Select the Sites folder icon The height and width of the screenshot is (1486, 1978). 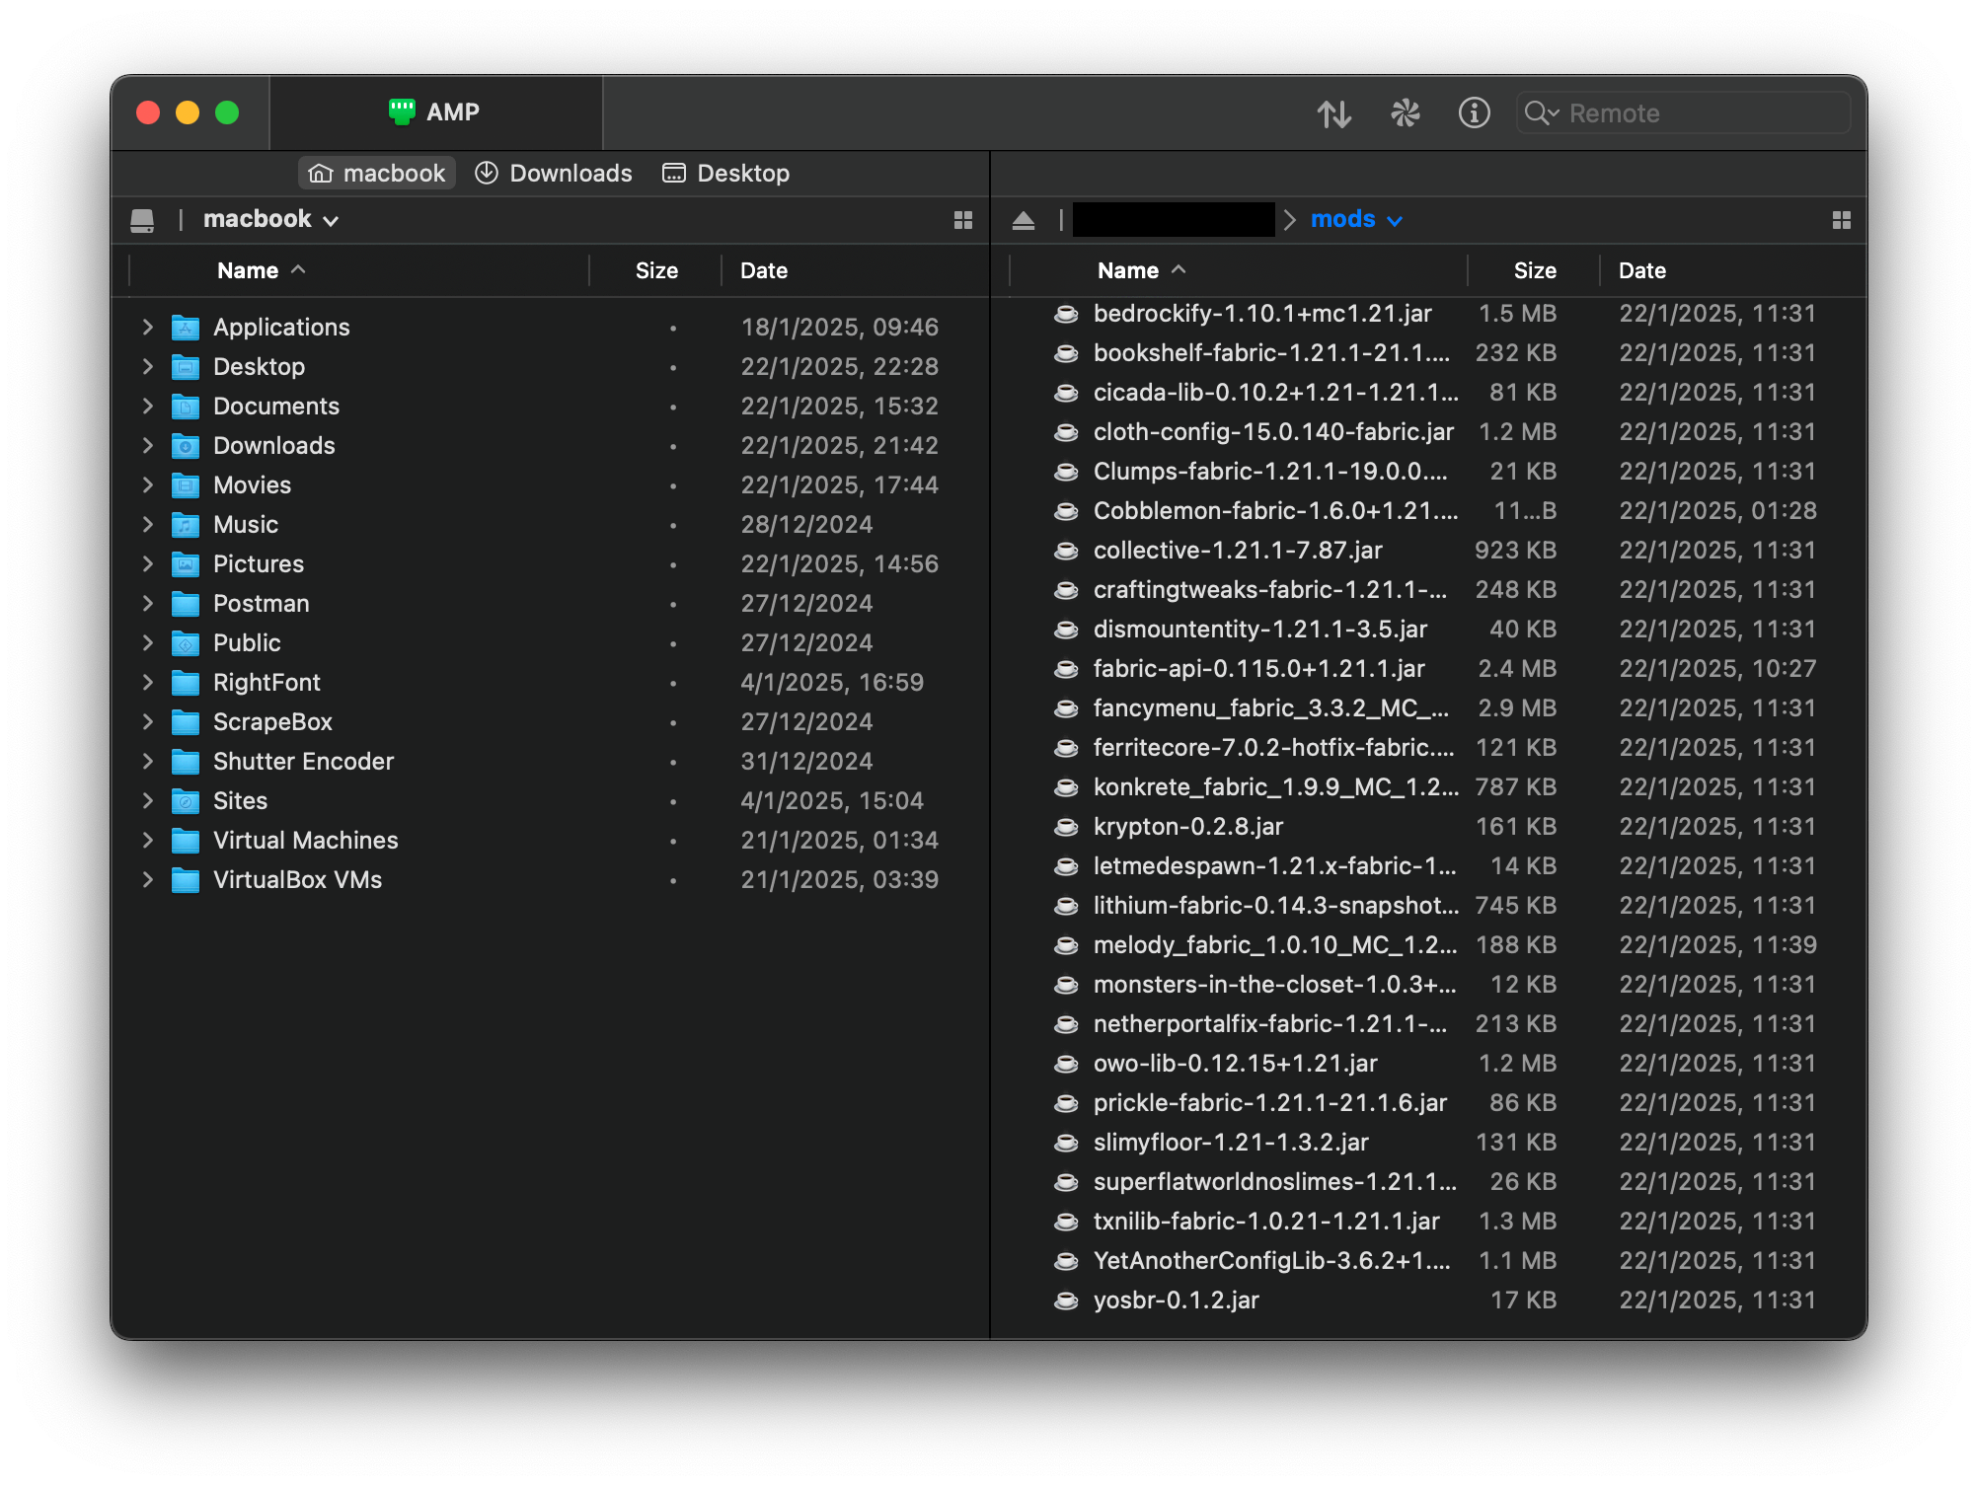tap(186, 801)
